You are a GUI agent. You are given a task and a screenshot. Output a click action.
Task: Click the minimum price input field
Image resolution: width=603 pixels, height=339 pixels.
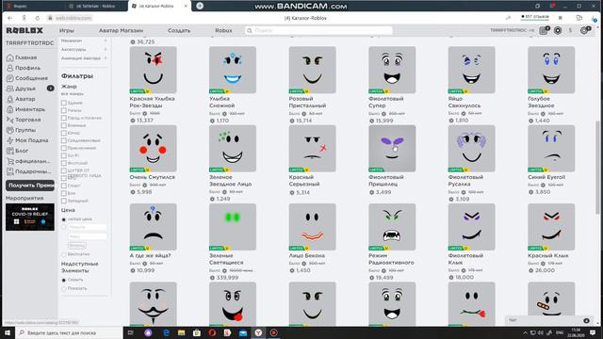87,228
